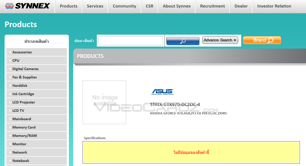Click the ASUS brand logo

pos(163,92)
